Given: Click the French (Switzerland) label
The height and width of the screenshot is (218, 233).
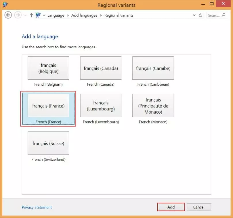Looking at the screenshot, I should [x=48, y=159].
